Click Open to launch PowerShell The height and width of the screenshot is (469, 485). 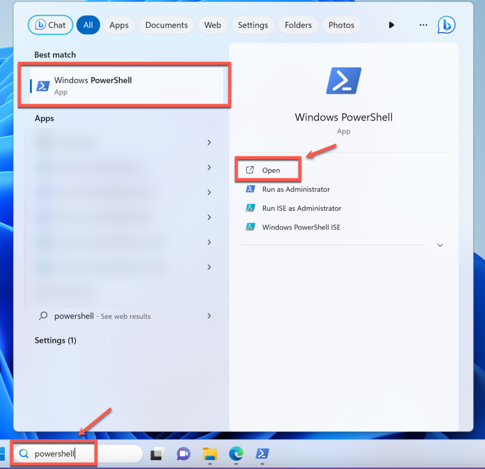click(270, 170)
